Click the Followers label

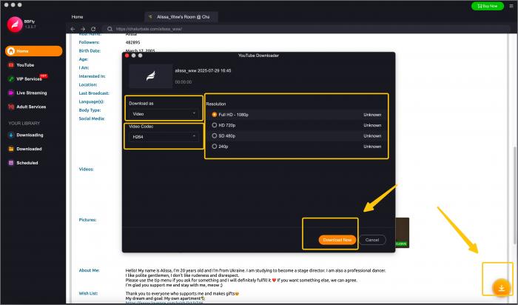click(89, 42)
